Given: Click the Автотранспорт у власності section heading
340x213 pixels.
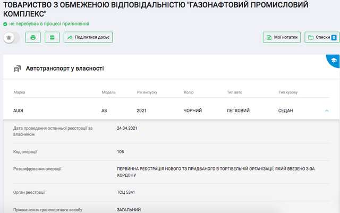Looking at the screenshot, I should (65, 69).
